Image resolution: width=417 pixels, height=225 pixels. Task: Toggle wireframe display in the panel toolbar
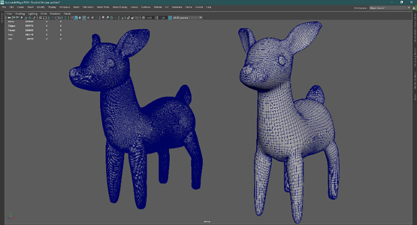[72, 18]
